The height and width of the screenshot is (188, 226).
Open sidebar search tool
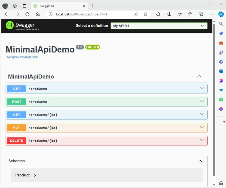tap(221, 24)
